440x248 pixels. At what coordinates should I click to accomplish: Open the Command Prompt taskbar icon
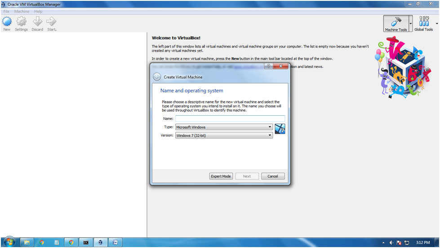(x=86, y=243)
